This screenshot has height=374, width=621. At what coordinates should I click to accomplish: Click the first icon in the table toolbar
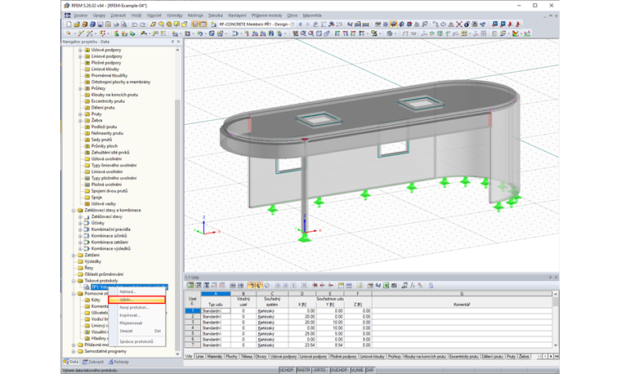tap(190, 285)
